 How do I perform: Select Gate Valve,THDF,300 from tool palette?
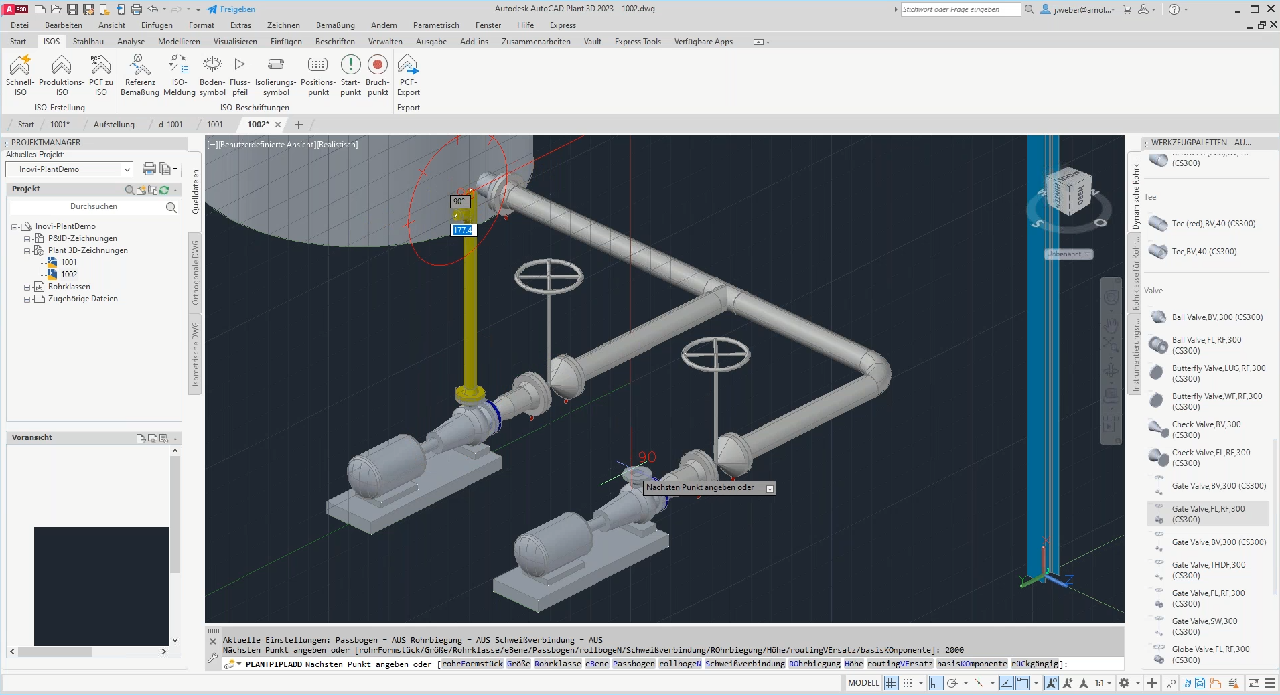[x=1208, y=570]
